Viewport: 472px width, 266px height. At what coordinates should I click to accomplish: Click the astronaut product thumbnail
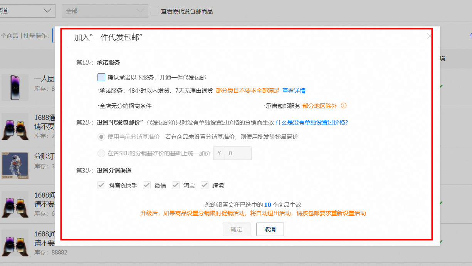tap(15, 165)
